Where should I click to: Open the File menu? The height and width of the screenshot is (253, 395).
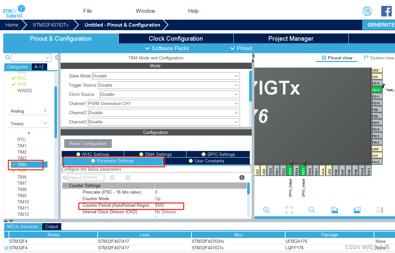(x=88, y=11)
